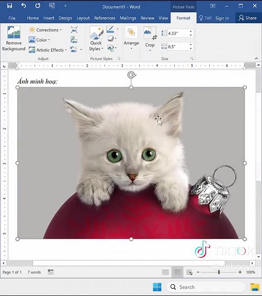Click the zoom in plus button
Screen dimensions: 262x296
pyautogui.click(x=240, y=272)
